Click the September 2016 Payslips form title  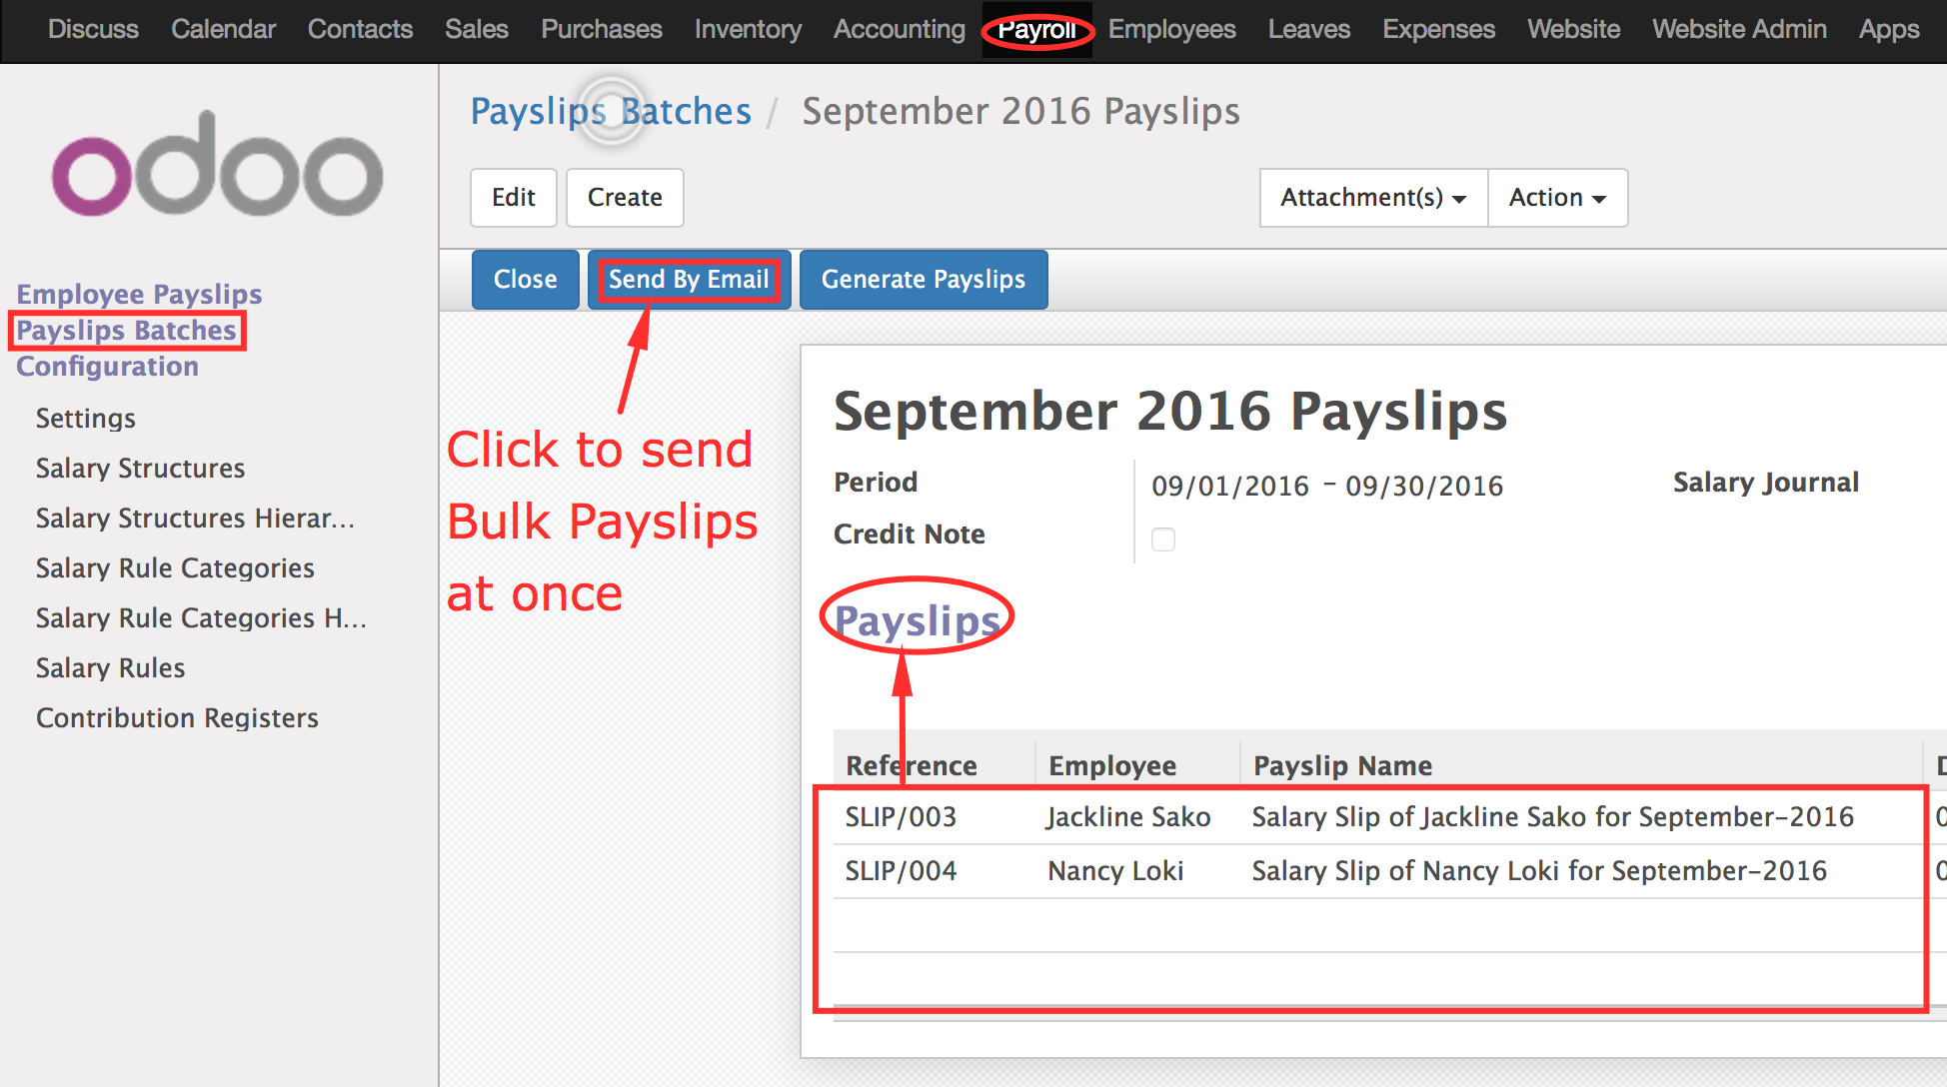coord(1170,411)
